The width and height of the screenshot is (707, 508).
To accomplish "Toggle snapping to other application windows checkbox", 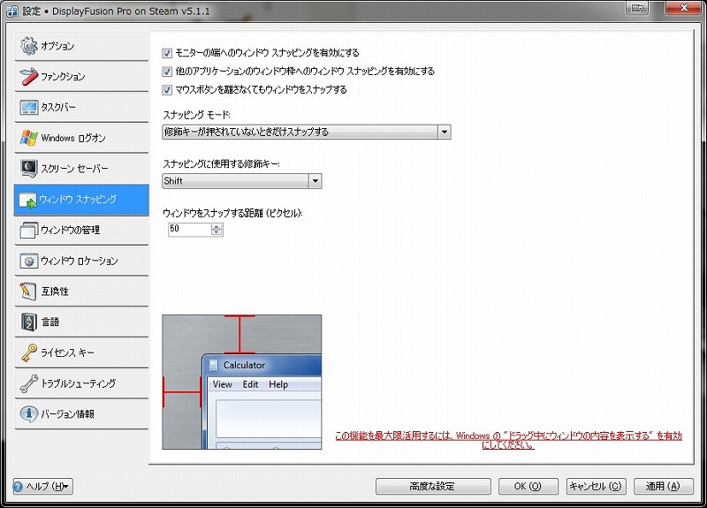I will coord(167,72).
